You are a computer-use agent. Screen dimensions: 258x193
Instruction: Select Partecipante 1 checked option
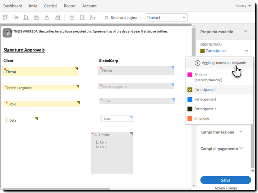coord(190,90)
